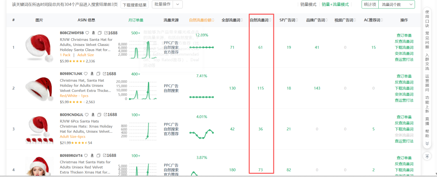This screenshot has width=437, height=177.
Task: Open Amazon page icon for B08CZWDFSB
Action: coord(93,33)
